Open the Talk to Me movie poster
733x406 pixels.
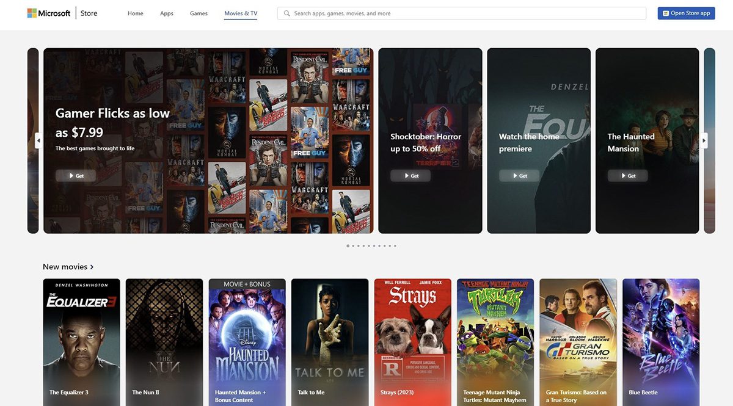(330, 342)
